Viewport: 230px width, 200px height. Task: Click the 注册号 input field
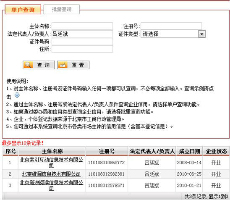171,26
